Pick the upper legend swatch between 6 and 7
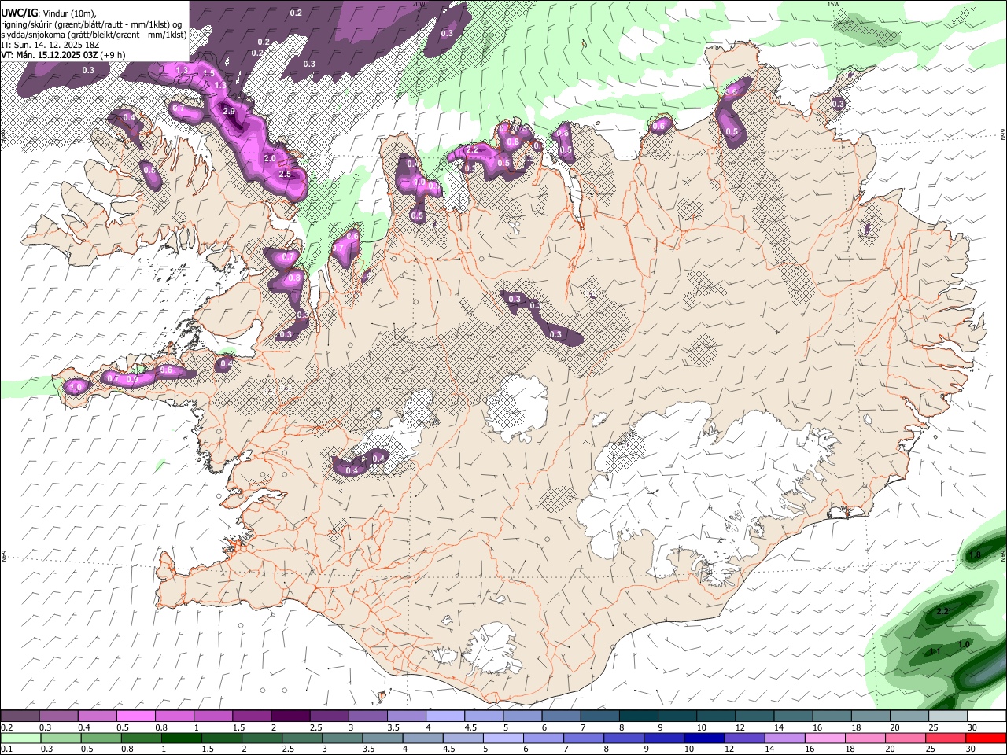Image resolution: width=1007 pixels, height=755 pixels. tap(561, 716)
